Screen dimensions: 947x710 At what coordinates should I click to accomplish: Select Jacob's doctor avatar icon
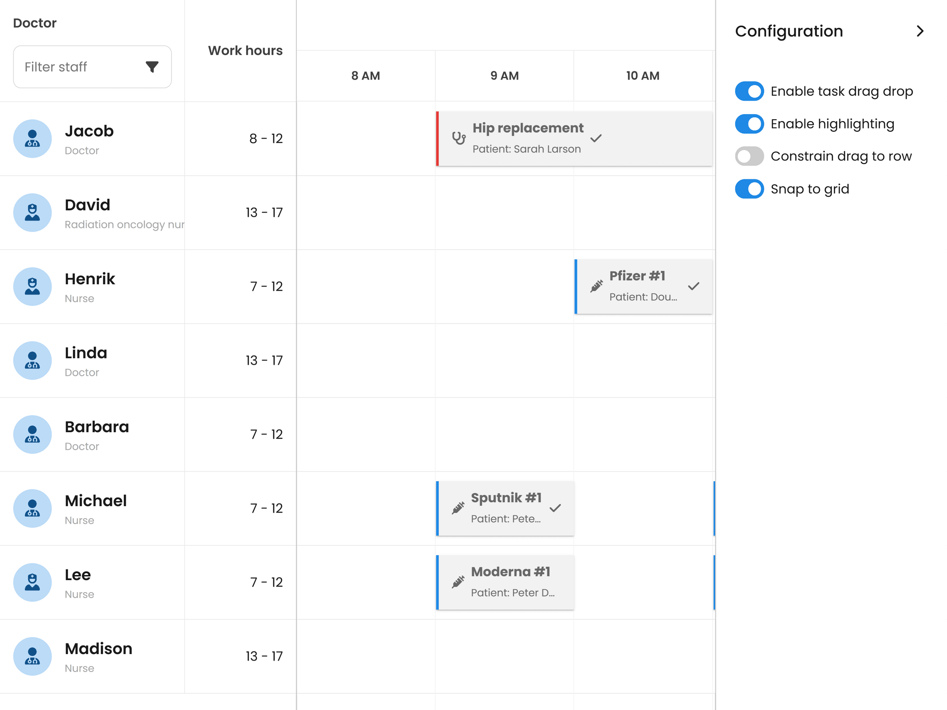pos(32,138)
